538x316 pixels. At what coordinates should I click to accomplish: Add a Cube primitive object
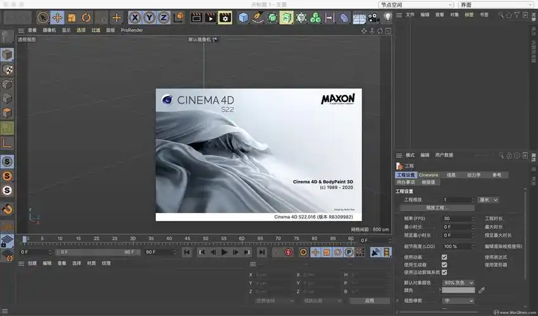(x=243, y=18)
